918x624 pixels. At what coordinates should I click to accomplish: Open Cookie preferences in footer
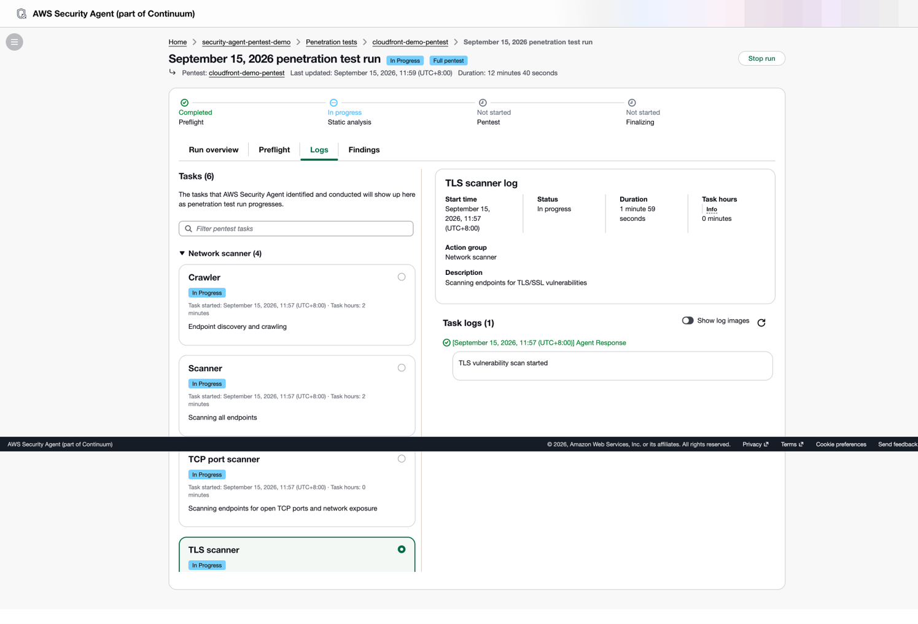coord(841,444)
